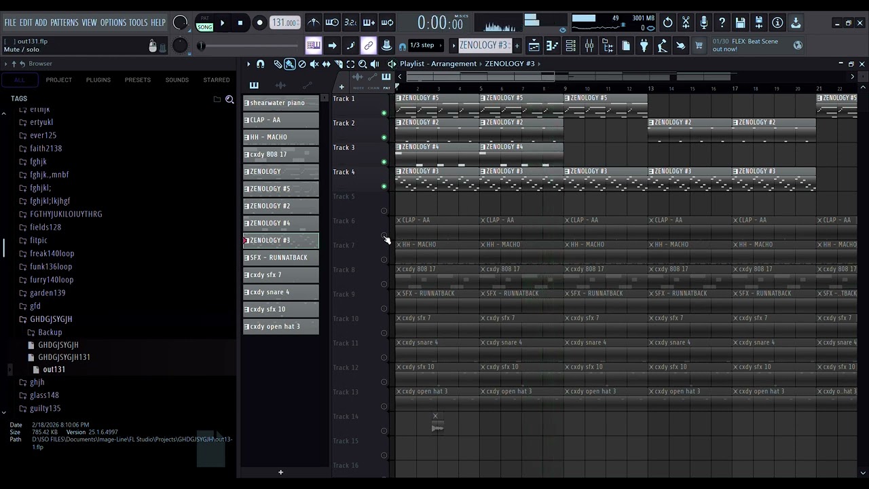This screenshot has width=869, height=489.
Task: Open the playlist options arrow menu
Action: pos(248,64)
